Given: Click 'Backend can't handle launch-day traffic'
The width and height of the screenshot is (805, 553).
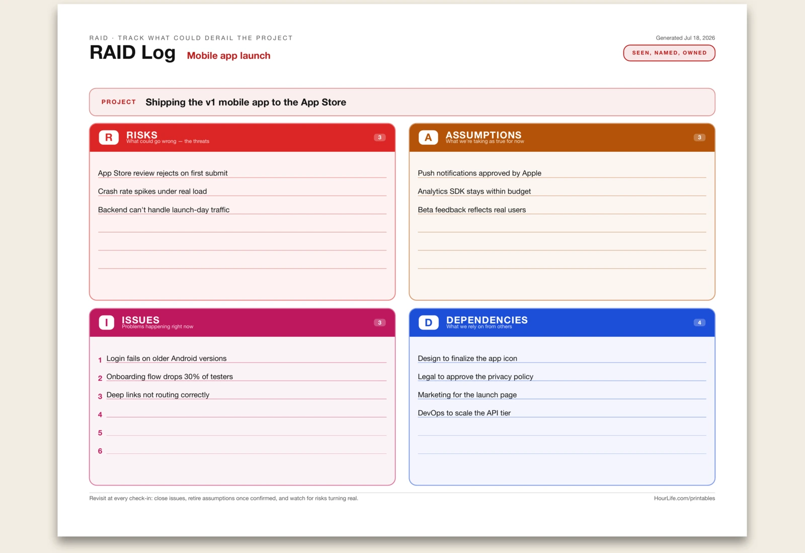Looking at the screenshot, I should point(164,210).
